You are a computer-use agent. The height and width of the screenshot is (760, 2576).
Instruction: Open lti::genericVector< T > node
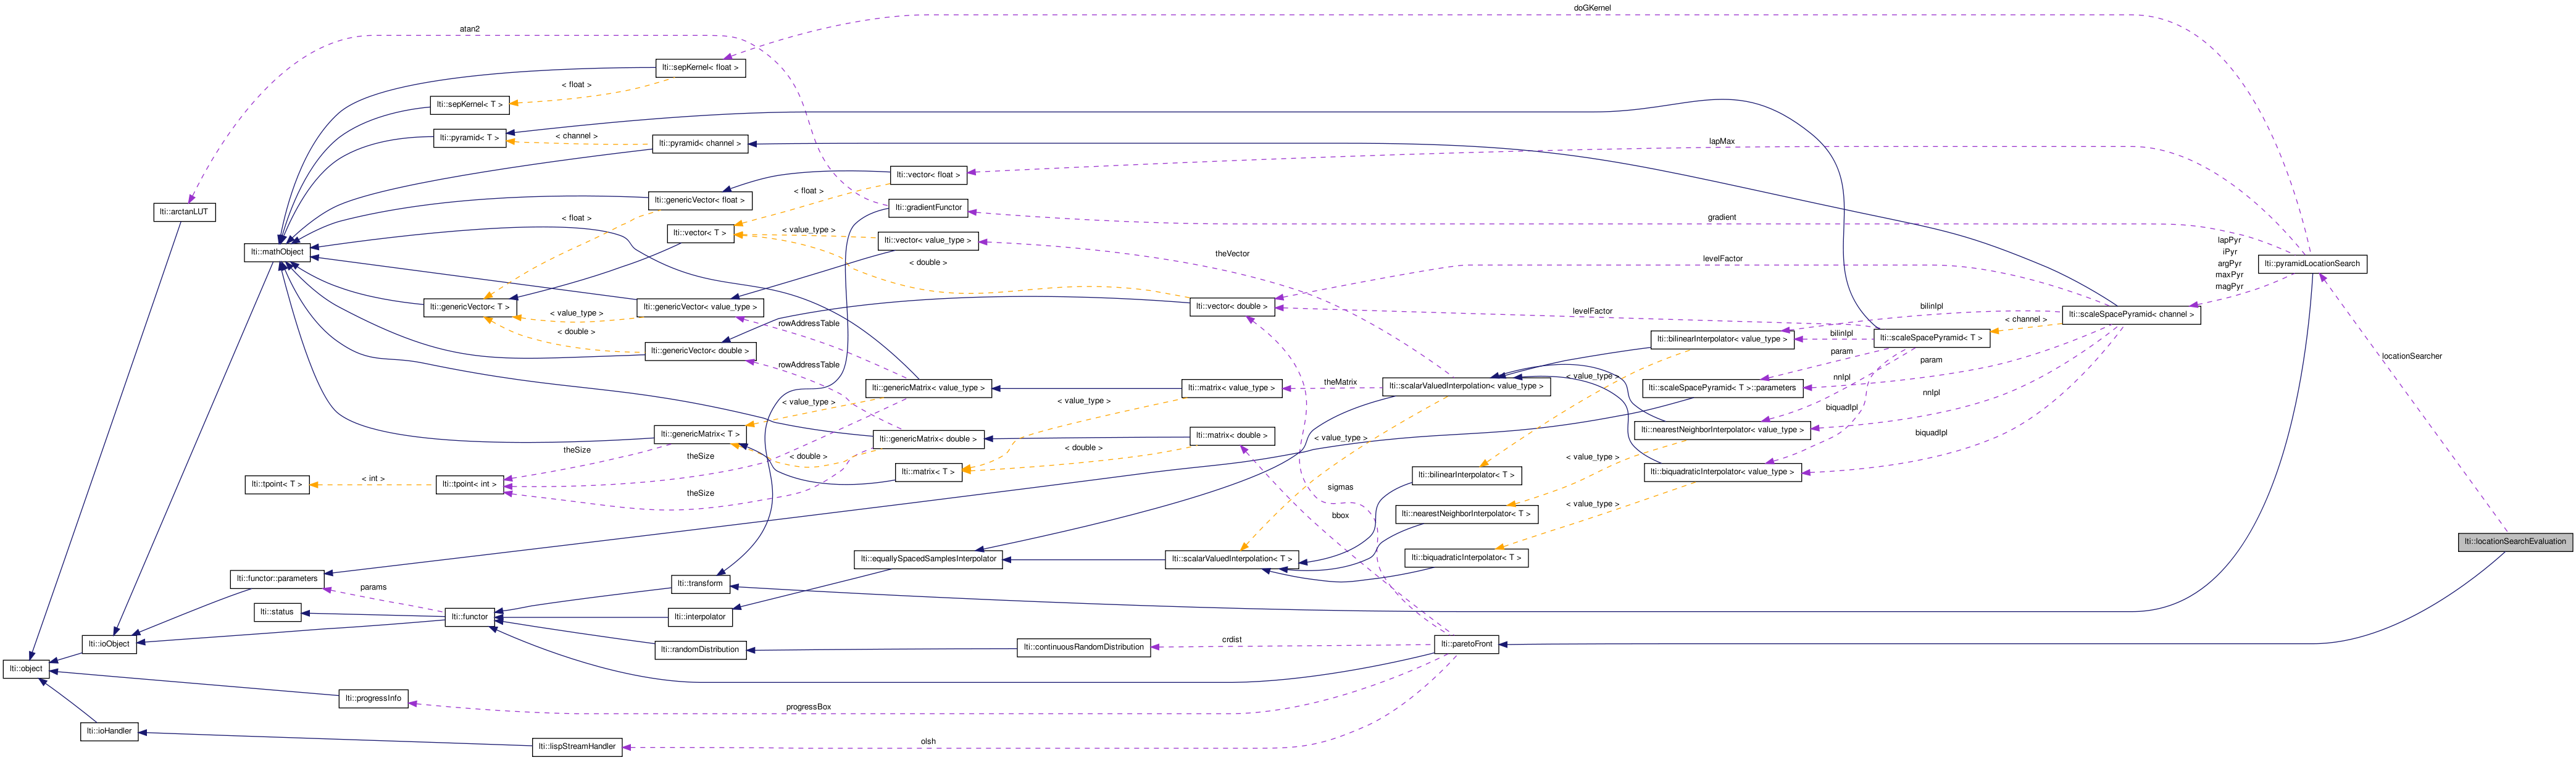[x=469, y=307]
